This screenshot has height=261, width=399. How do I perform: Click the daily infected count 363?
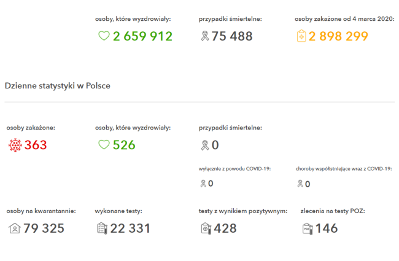36,146
